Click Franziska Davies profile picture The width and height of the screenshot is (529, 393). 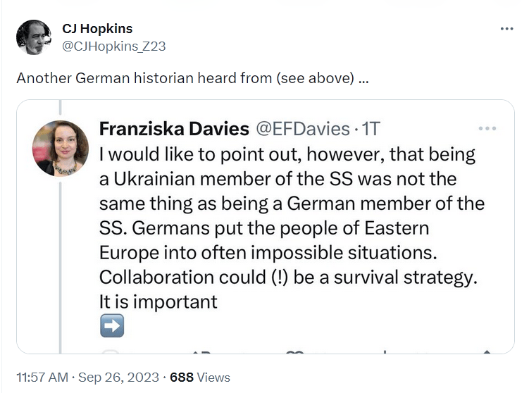click(x=61, y=148)
